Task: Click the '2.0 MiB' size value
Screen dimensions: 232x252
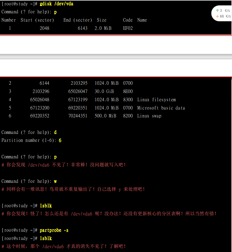Action: coord(103,28)
